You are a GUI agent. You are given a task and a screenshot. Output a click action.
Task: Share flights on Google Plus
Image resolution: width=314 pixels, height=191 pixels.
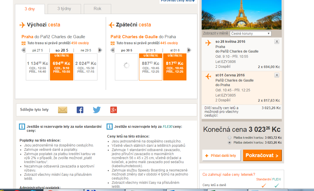113,110
